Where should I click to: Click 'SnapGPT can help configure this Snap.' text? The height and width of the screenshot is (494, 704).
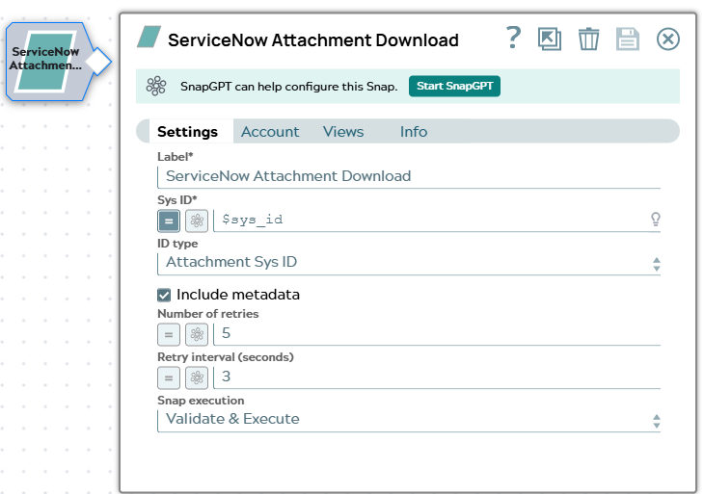pyautogui.click(x=289, y=86)
